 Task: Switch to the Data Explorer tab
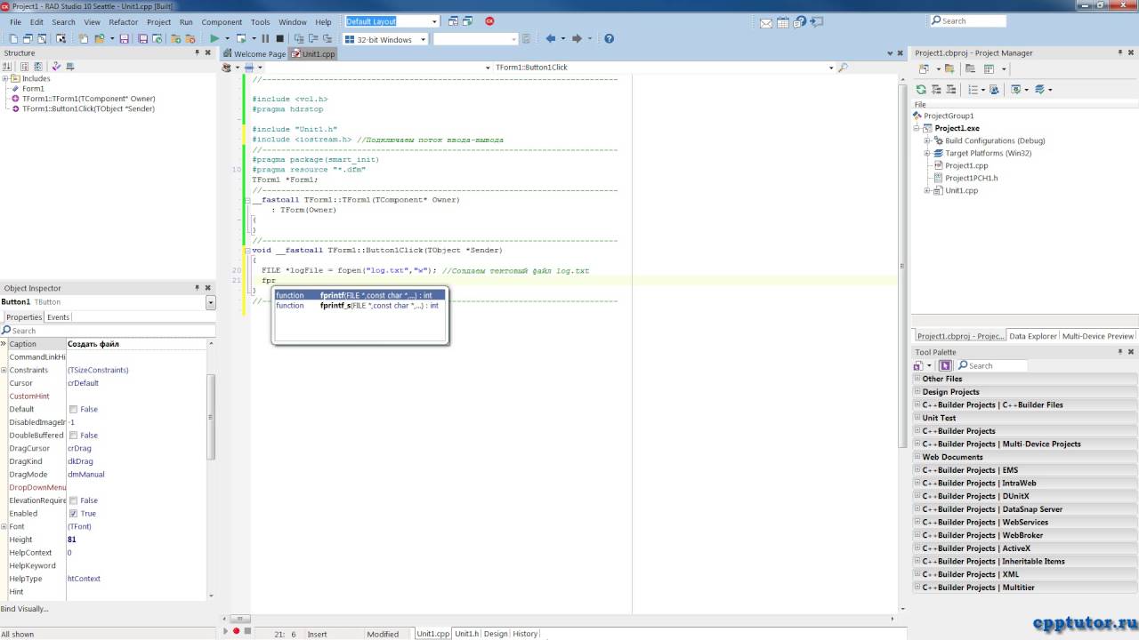(1032, 336)
